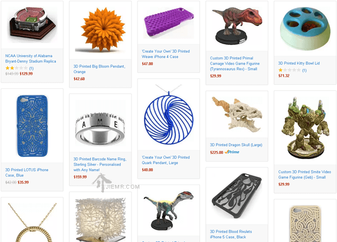Open 3D Printed Blood Rivulets iPhone 5 Case link
The height and width of the screenshot is (242, 337).
tap(231, 234)
